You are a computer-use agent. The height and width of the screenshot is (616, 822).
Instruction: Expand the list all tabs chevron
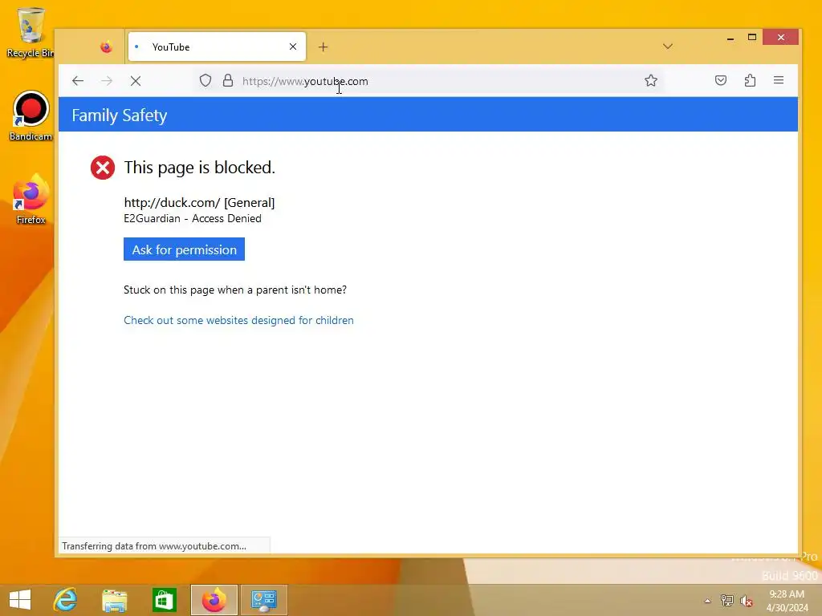667,47
